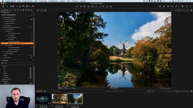193x108 pixels.
Task: Open the Capture tool tab camera icon
Action: (x=5, y=10)
